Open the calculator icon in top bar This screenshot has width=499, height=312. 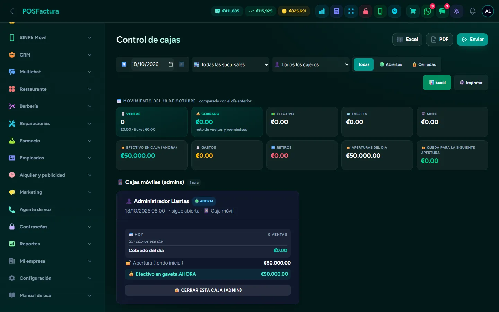tap(336, 11)
